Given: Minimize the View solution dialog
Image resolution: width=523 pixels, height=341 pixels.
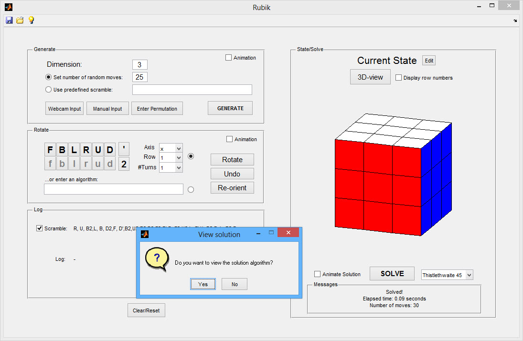Looking at the screenshot, I should [x=258, y=233].
